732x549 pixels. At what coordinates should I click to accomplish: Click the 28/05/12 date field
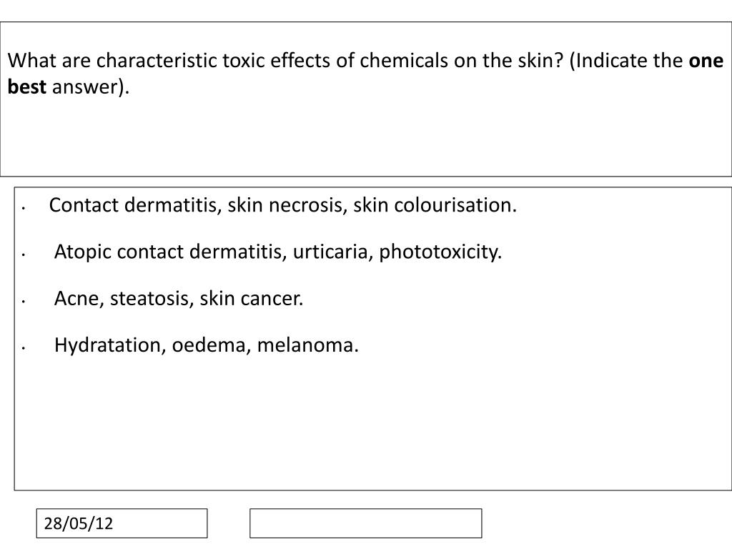122,523
